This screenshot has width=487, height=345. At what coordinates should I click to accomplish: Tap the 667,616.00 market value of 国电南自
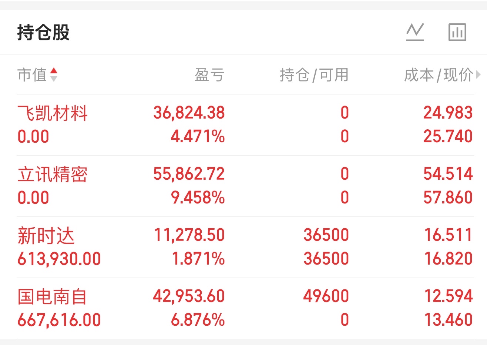(x=59, y=320)
